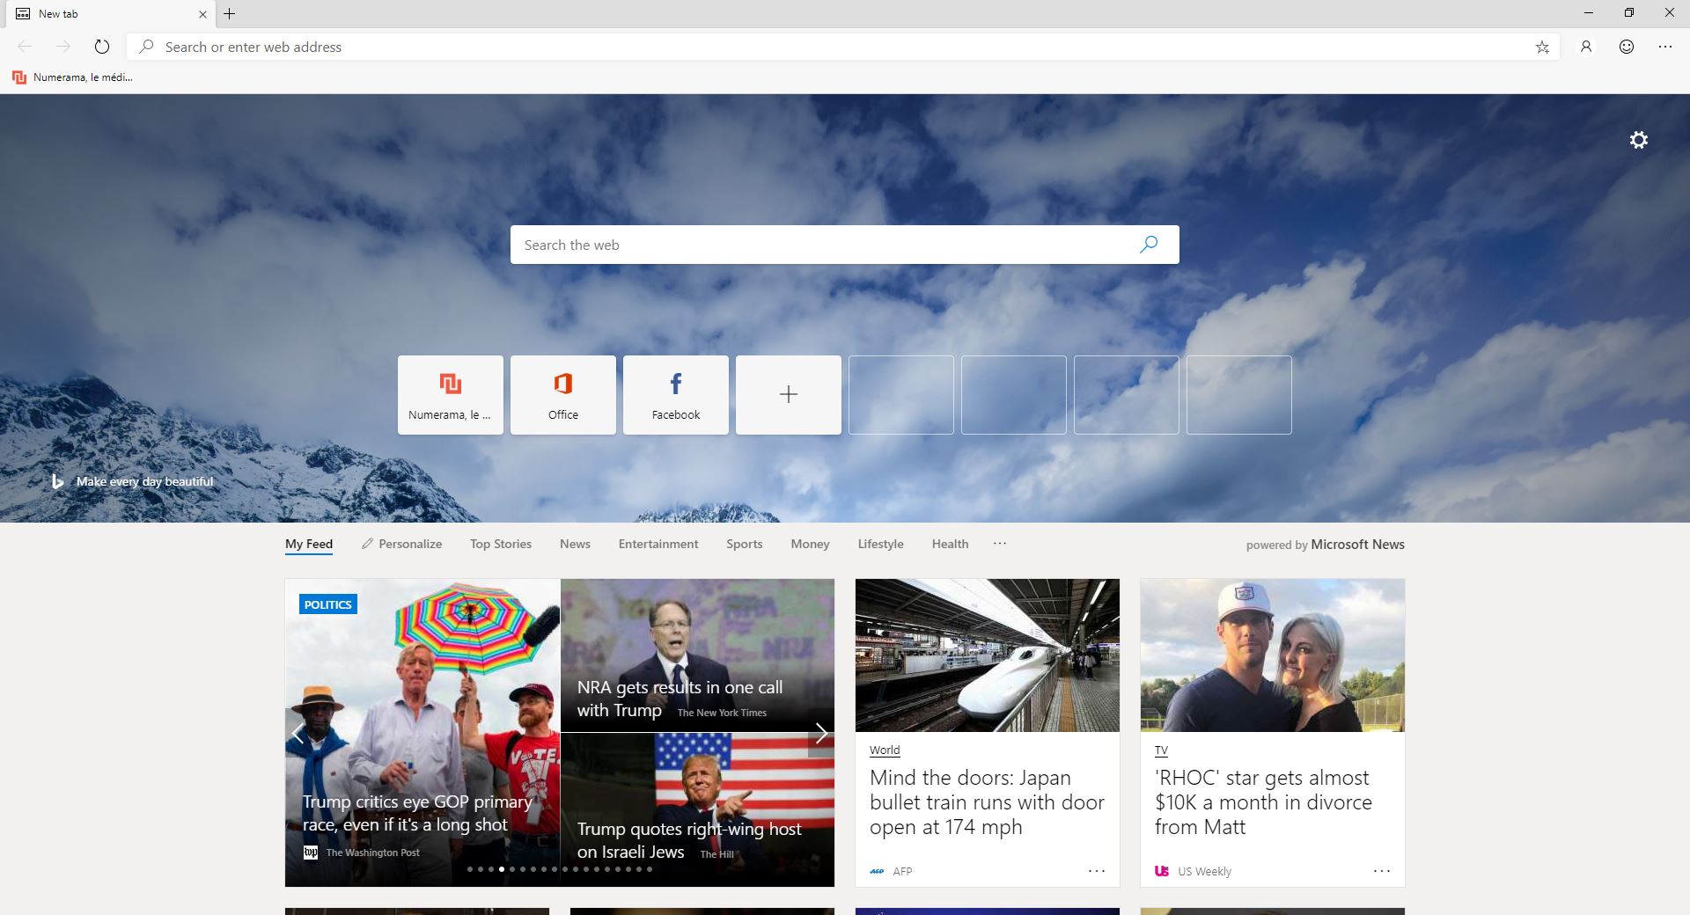Go to next carousel slide arrow

[820, 733]
